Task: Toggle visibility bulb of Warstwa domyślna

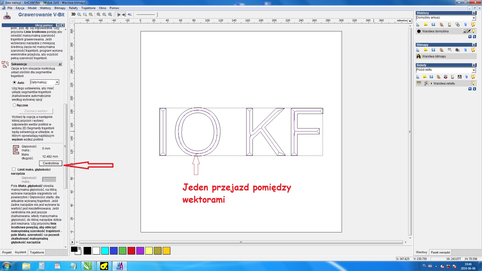Action: click(x=473, y=31)
